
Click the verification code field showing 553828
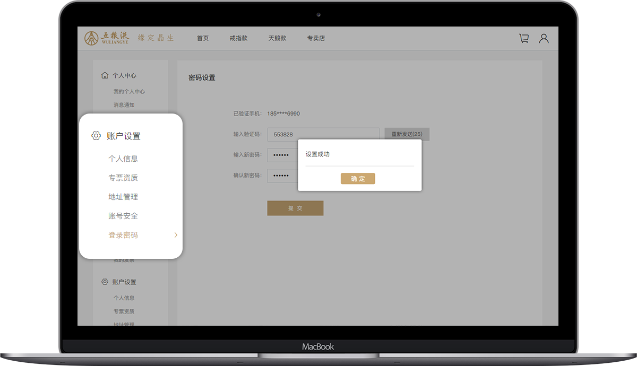323,135
